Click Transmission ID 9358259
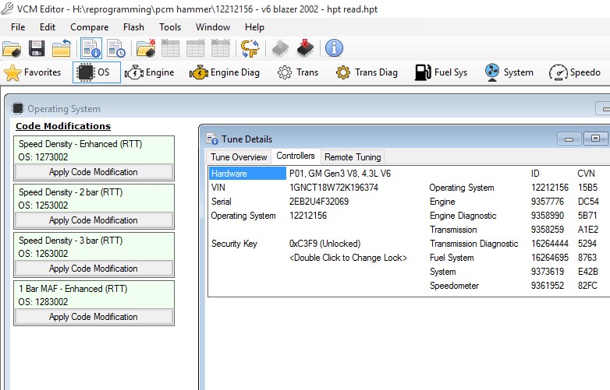 pos(548,230)
